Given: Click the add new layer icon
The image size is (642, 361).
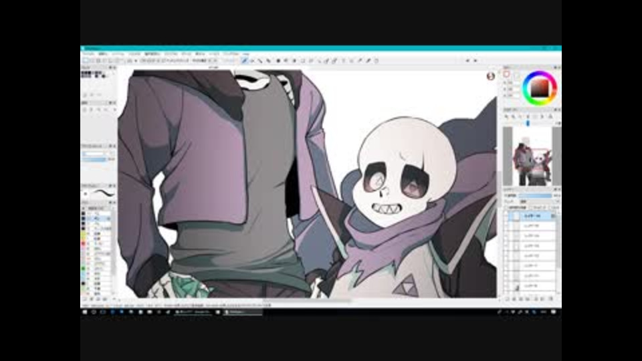Looking at the screenshot, I should click(x=508, y=299).
